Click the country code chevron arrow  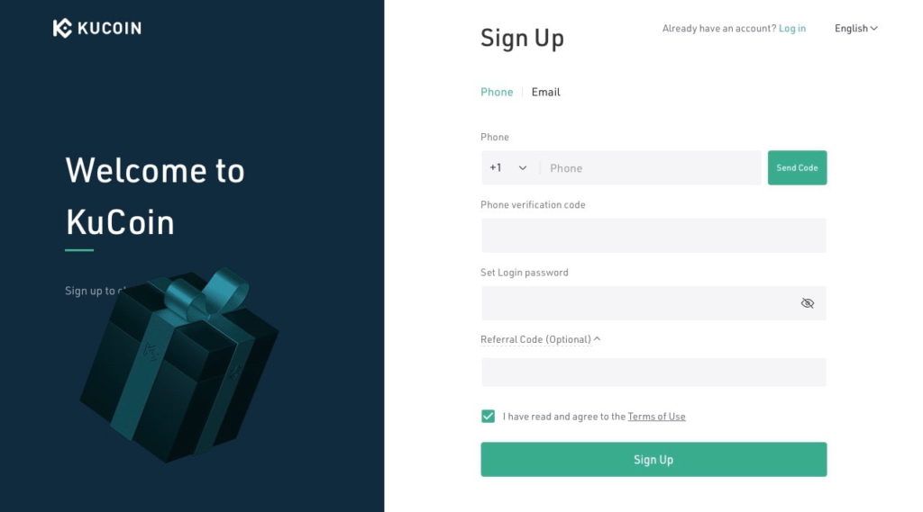pyautogui.click(x=522, y=168)
